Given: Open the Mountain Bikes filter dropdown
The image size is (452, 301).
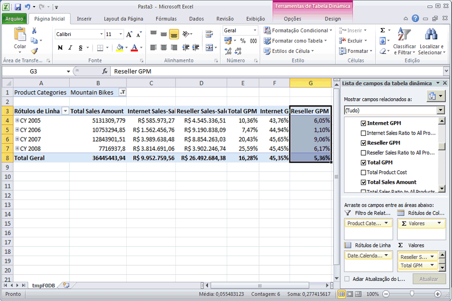Looking at the screenshot, I should point(122,93).
